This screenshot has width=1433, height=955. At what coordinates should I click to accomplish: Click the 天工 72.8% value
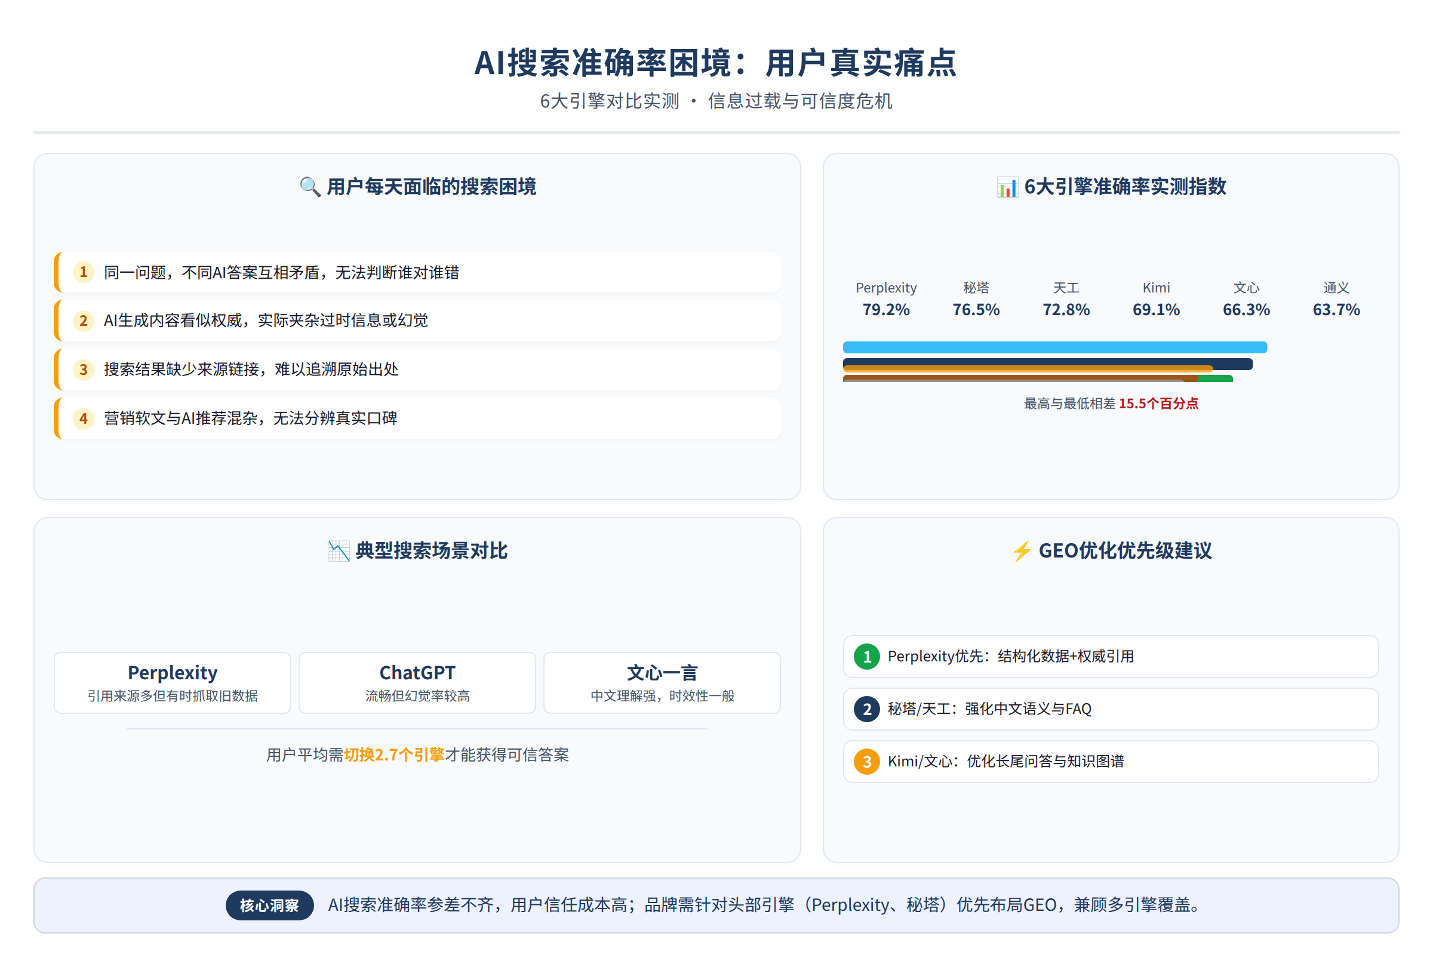coord(1066,310)
